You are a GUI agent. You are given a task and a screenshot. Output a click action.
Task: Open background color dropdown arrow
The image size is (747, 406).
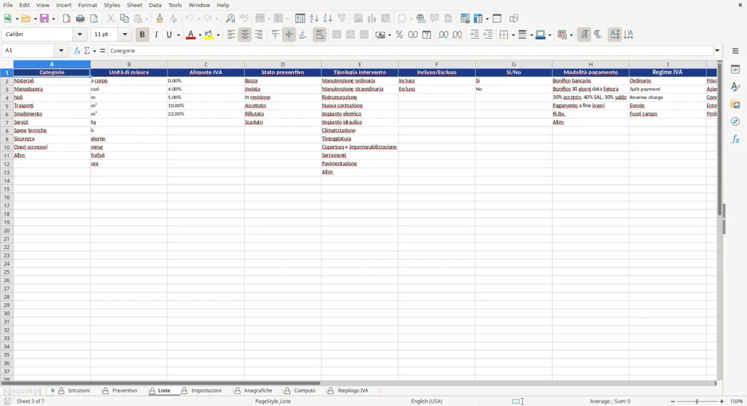tap(218, 35)
